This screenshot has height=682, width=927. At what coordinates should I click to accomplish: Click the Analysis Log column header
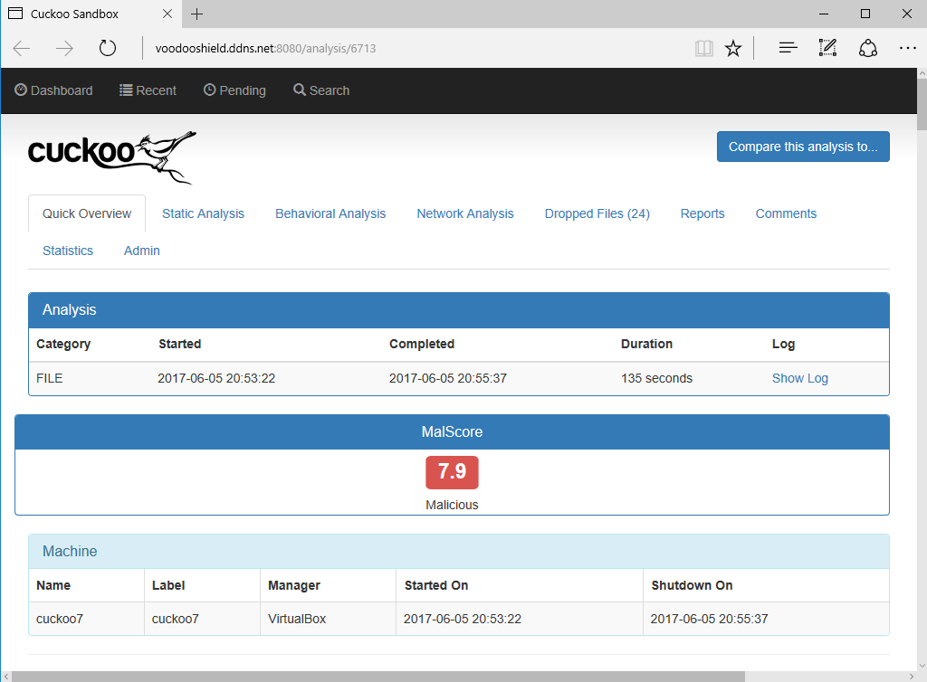(783, 345)
